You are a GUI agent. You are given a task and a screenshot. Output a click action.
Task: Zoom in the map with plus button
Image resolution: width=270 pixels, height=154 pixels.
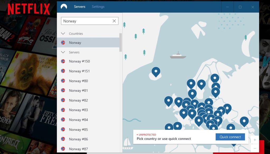click(255, 140)
